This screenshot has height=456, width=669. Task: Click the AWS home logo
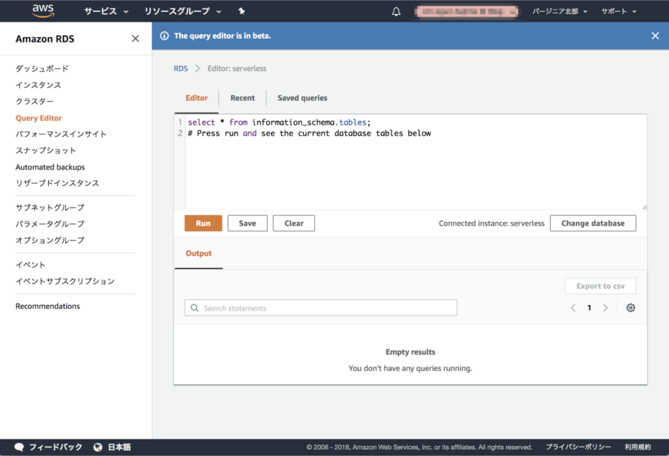click(x=42, y=10)
